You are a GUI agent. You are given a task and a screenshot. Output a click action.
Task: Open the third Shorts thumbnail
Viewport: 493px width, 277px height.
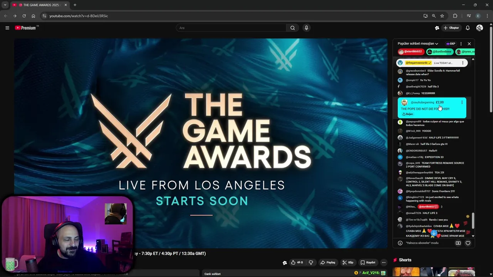click(461, 272)
